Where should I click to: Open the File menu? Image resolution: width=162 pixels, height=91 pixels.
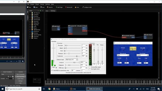click(x=28, y=4)
